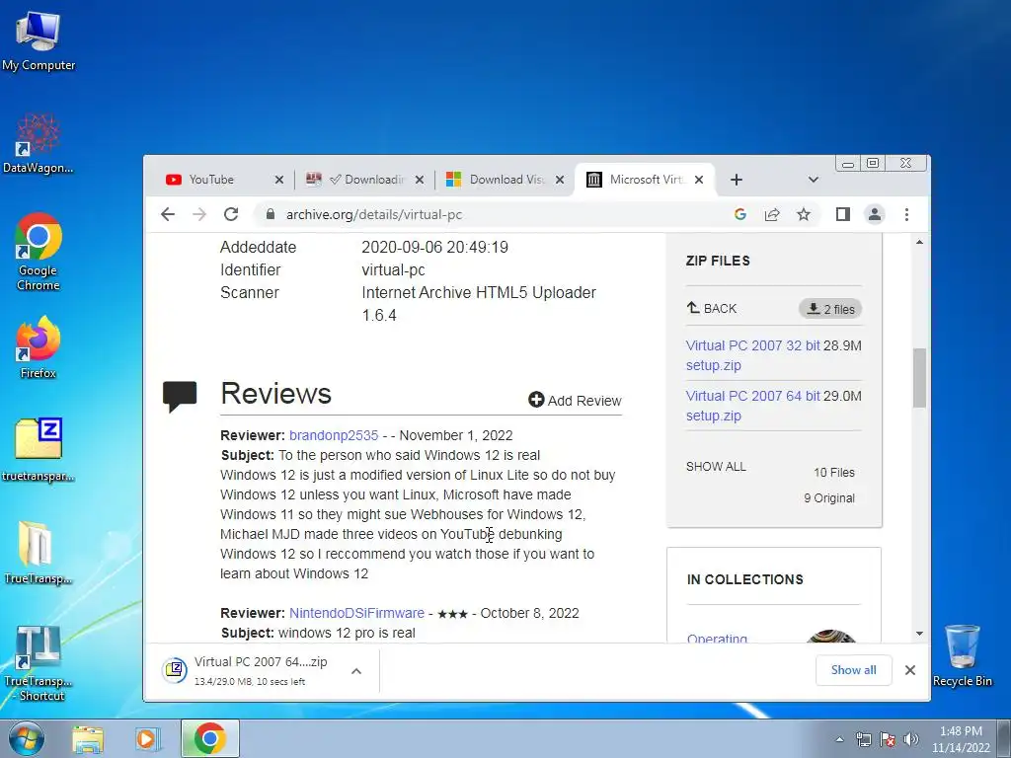Screen dimensions: 1011x758
Task: Click Add Review link
Action: (575, 401)
